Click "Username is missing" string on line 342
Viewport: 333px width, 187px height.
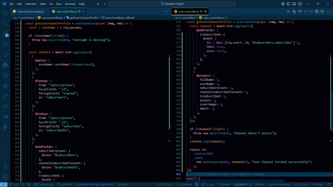pyautogui.click(x=90, y=40)
